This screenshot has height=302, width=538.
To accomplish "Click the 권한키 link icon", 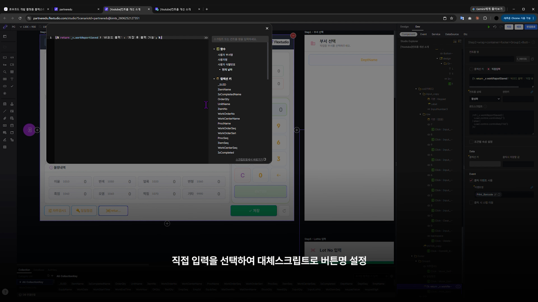I will pos(532,92).
